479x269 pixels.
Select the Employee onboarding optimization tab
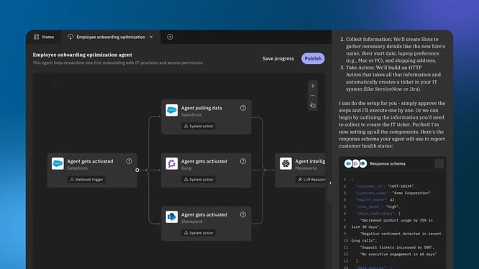111,37
